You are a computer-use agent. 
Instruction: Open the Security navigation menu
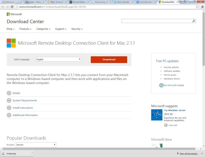click(x=77, y=29)
